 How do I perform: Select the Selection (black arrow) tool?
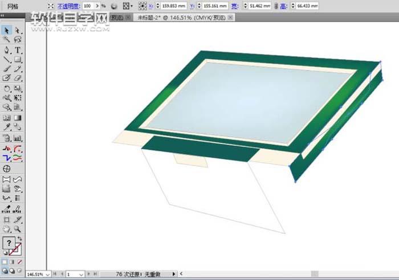7,30
